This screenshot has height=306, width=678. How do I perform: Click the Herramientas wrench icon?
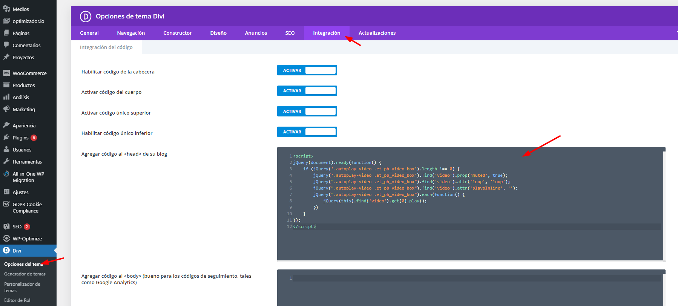pyautogui.click(x=6, y=161)
